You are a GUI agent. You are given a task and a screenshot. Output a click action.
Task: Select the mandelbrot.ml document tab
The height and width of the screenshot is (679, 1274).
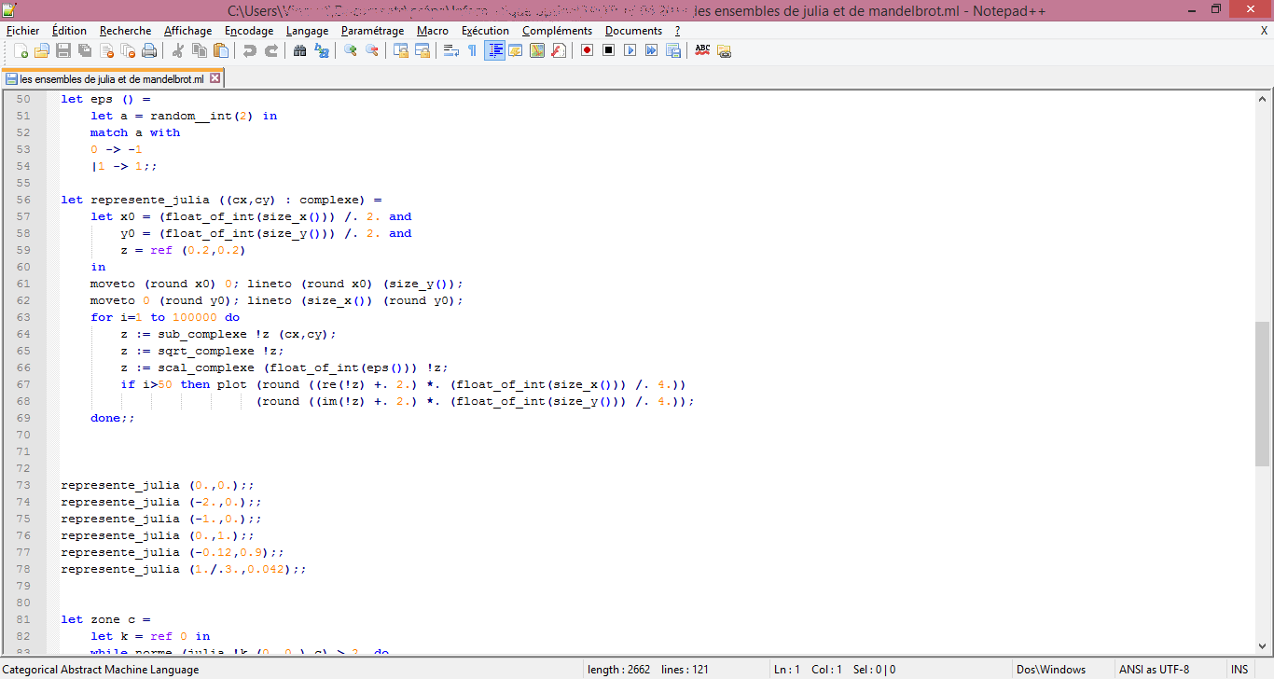coord(111,79)
